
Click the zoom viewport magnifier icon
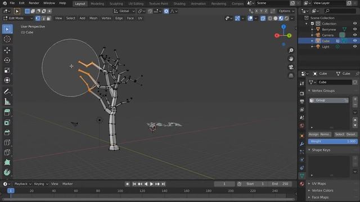tap(291, 50)
